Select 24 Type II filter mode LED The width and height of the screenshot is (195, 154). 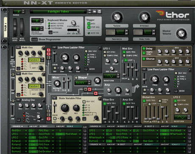tap(86, 57)
